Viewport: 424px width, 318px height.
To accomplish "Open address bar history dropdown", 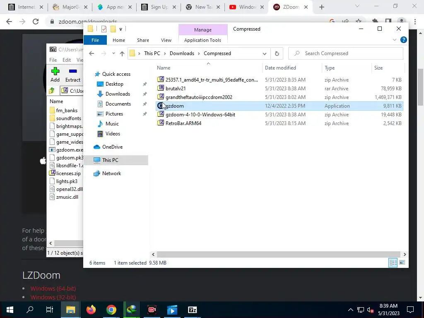I will coord(265,53).
